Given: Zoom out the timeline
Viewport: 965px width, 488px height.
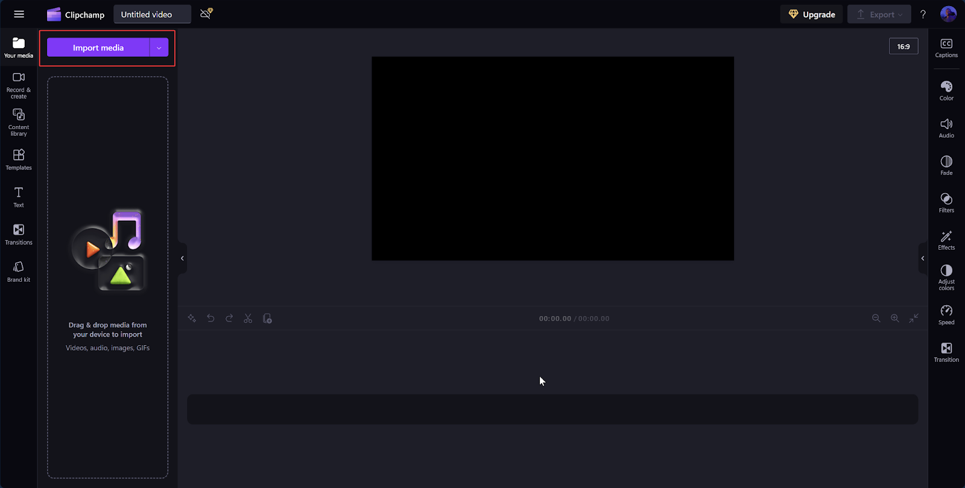Looking at the screenshot, I should (x=876, y=318).
